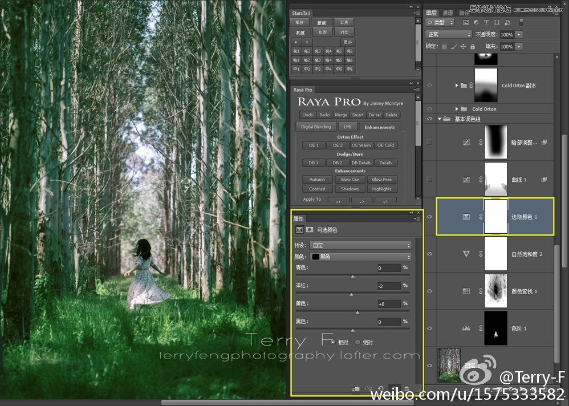Open the LMs tab in Raya Pro

pyautogui.click(x=348, y=127)
